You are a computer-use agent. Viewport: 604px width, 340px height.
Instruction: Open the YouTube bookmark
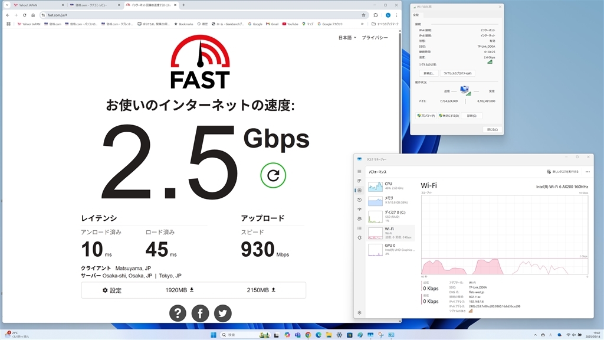click(290, 24)
